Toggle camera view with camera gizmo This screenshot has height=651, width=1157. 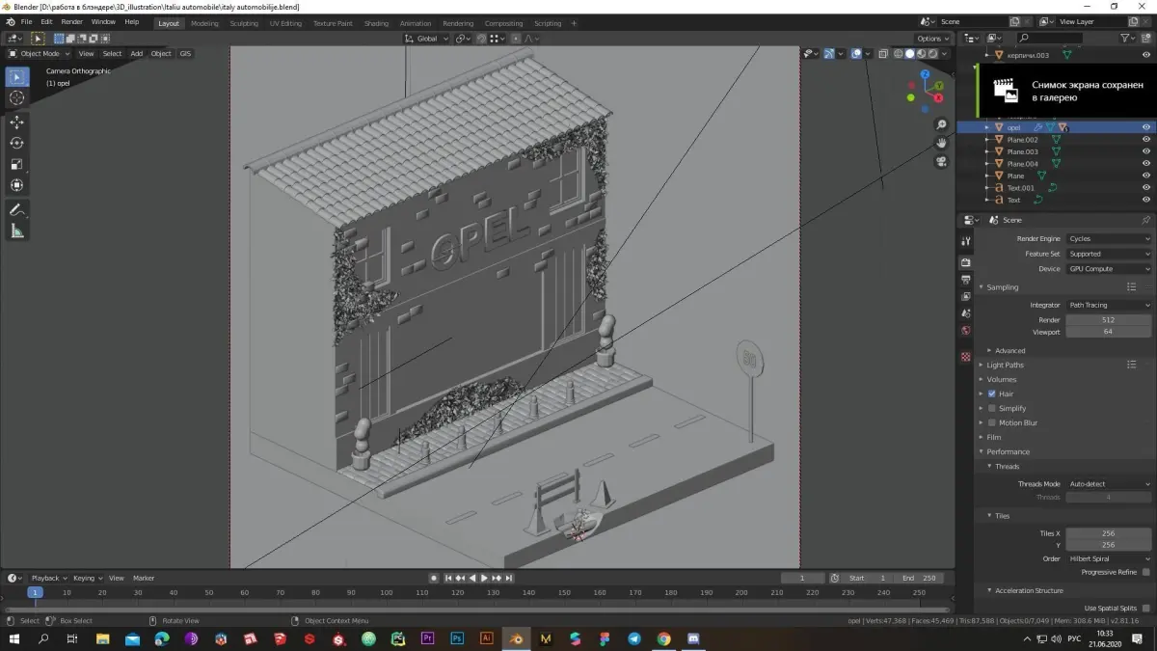point(942,161)
